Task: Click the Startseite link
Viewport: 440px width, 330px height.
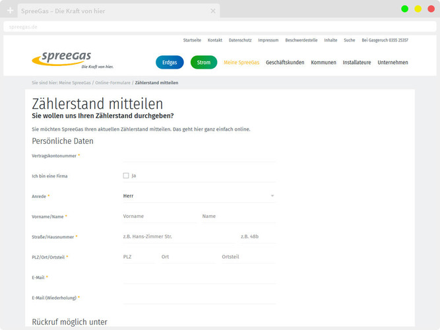Action: tap(192, 40)
